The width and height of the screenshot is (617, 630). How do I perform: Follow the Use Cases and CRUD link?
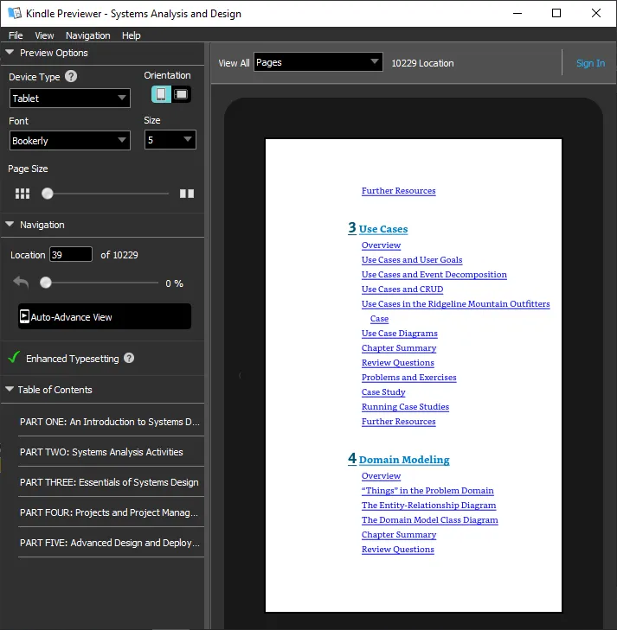(402, 289)
